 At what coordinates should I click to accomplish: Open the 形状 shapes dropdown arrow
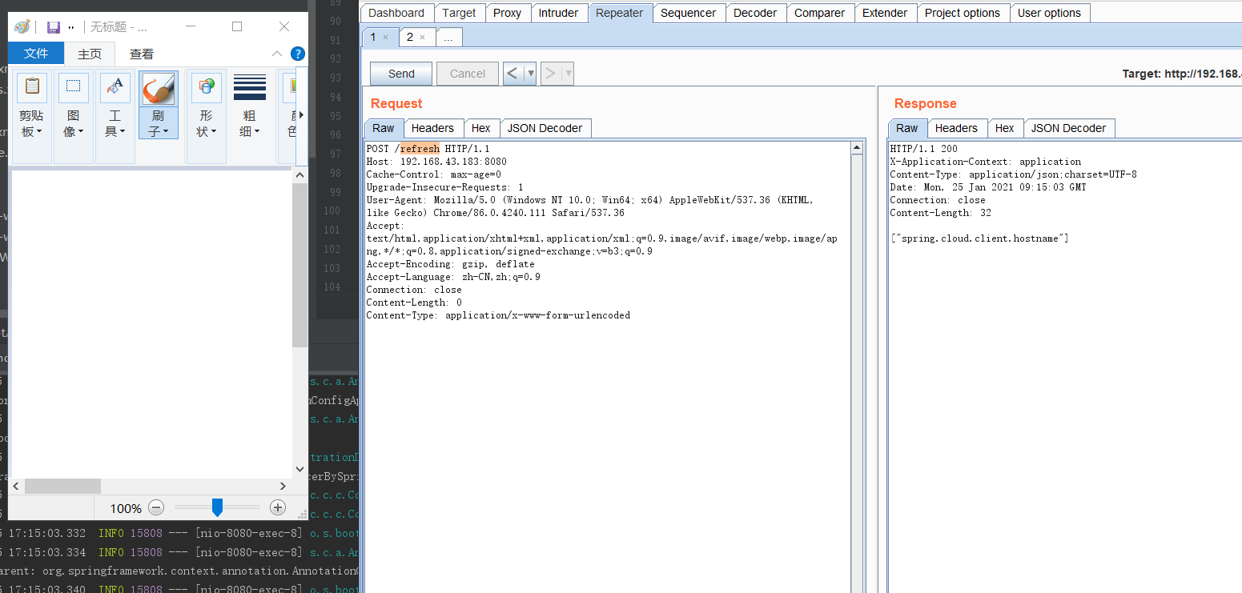tap(214, 132)
